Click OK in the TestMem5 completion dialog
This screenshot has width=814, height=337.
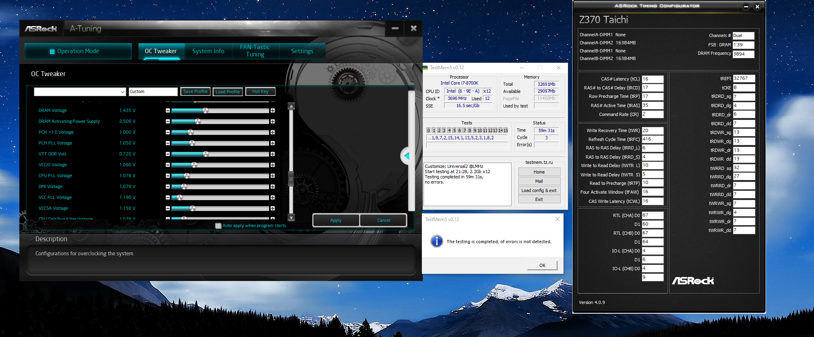(543, 265)
